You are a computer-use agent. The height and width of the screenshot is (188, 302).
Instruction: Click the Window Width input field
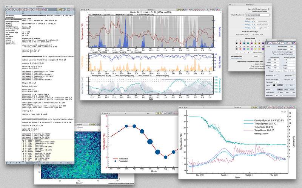click(291, 46)
